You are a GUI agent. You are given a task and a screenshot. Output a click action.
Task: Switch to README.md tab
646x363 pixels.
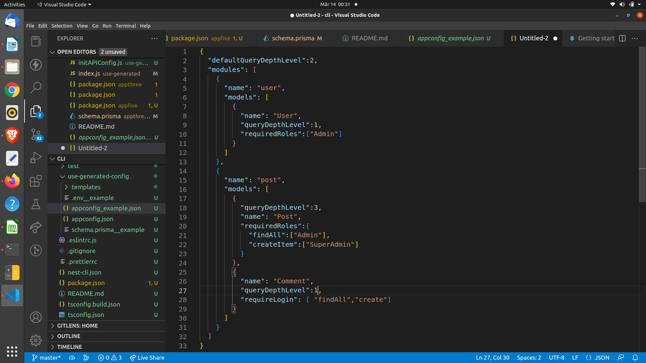click(x=369, y=38)
